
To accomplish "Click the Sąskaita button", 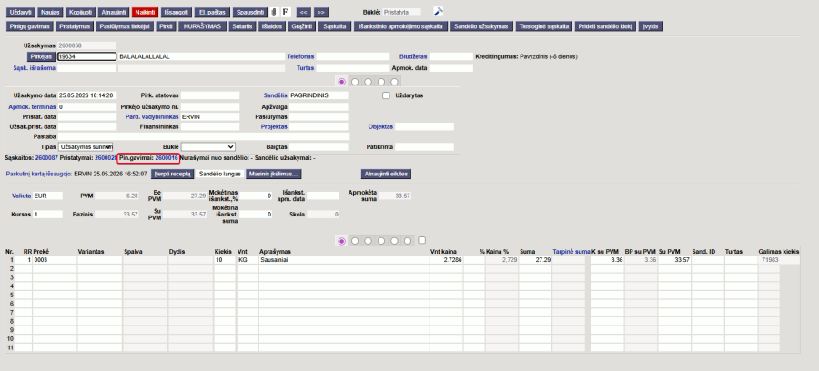I will point(334,26).
